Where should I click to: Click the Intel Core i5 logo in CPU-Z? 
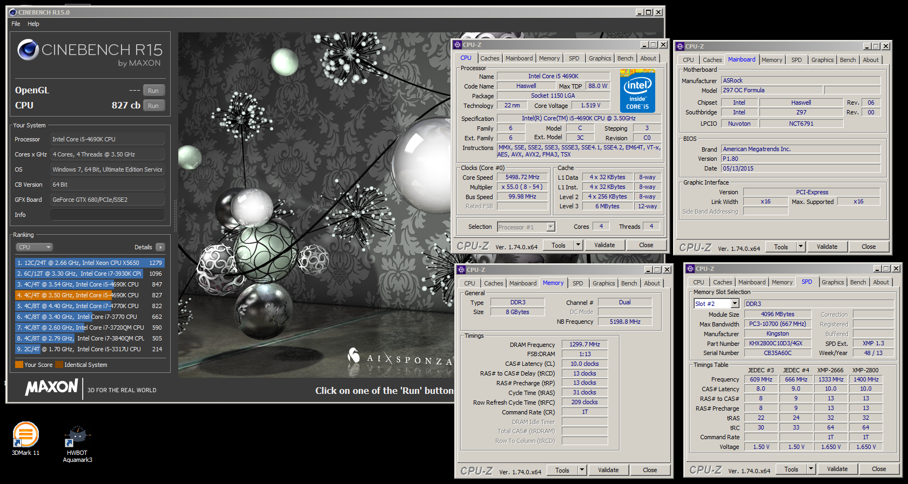[637, 91]
